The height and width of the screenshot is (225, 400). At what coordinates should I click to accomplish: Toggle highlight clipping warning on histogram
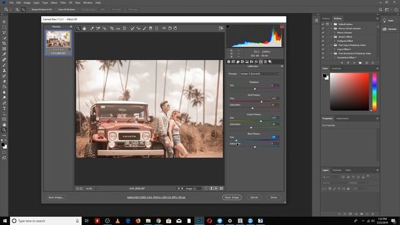click(x=282, y=26)
